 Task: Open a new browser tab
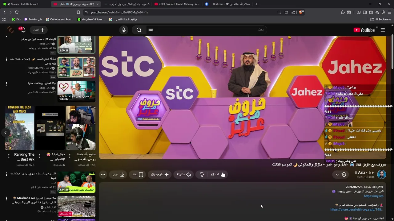[x=256, y=4]
